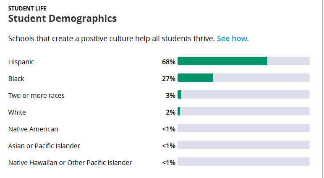
Task: Click the Hispanic 68% progress bar
Action: (x=243, y=61)
